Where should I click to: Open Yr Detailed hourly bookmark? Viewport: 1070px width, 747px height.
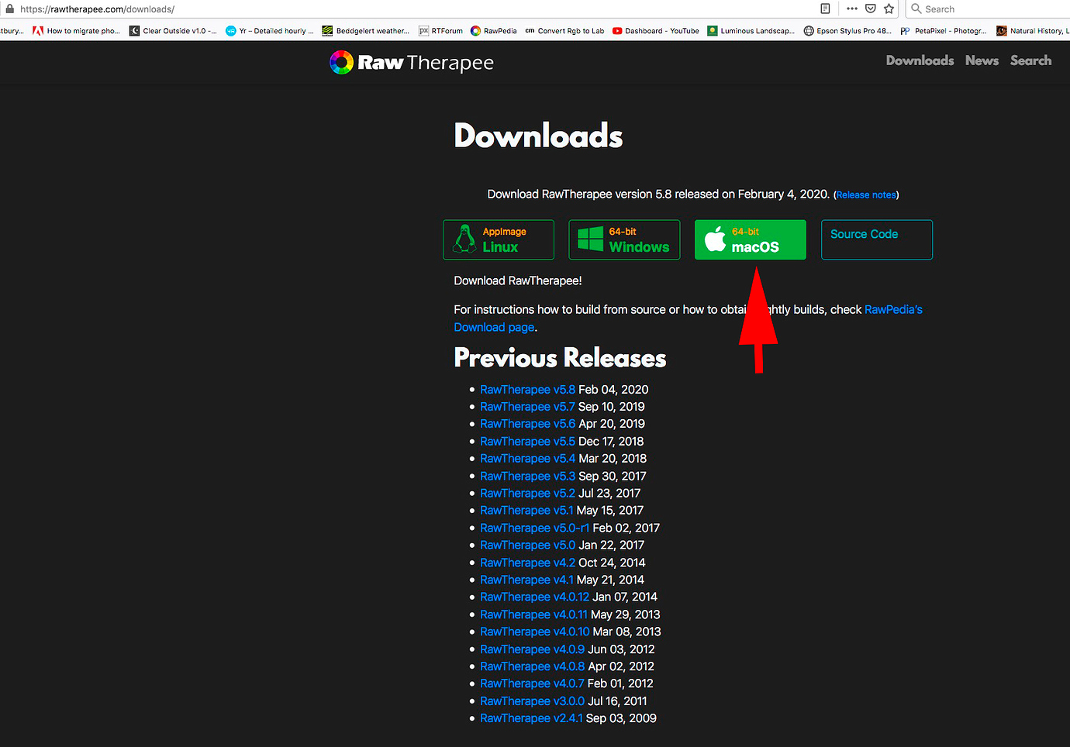270,31
